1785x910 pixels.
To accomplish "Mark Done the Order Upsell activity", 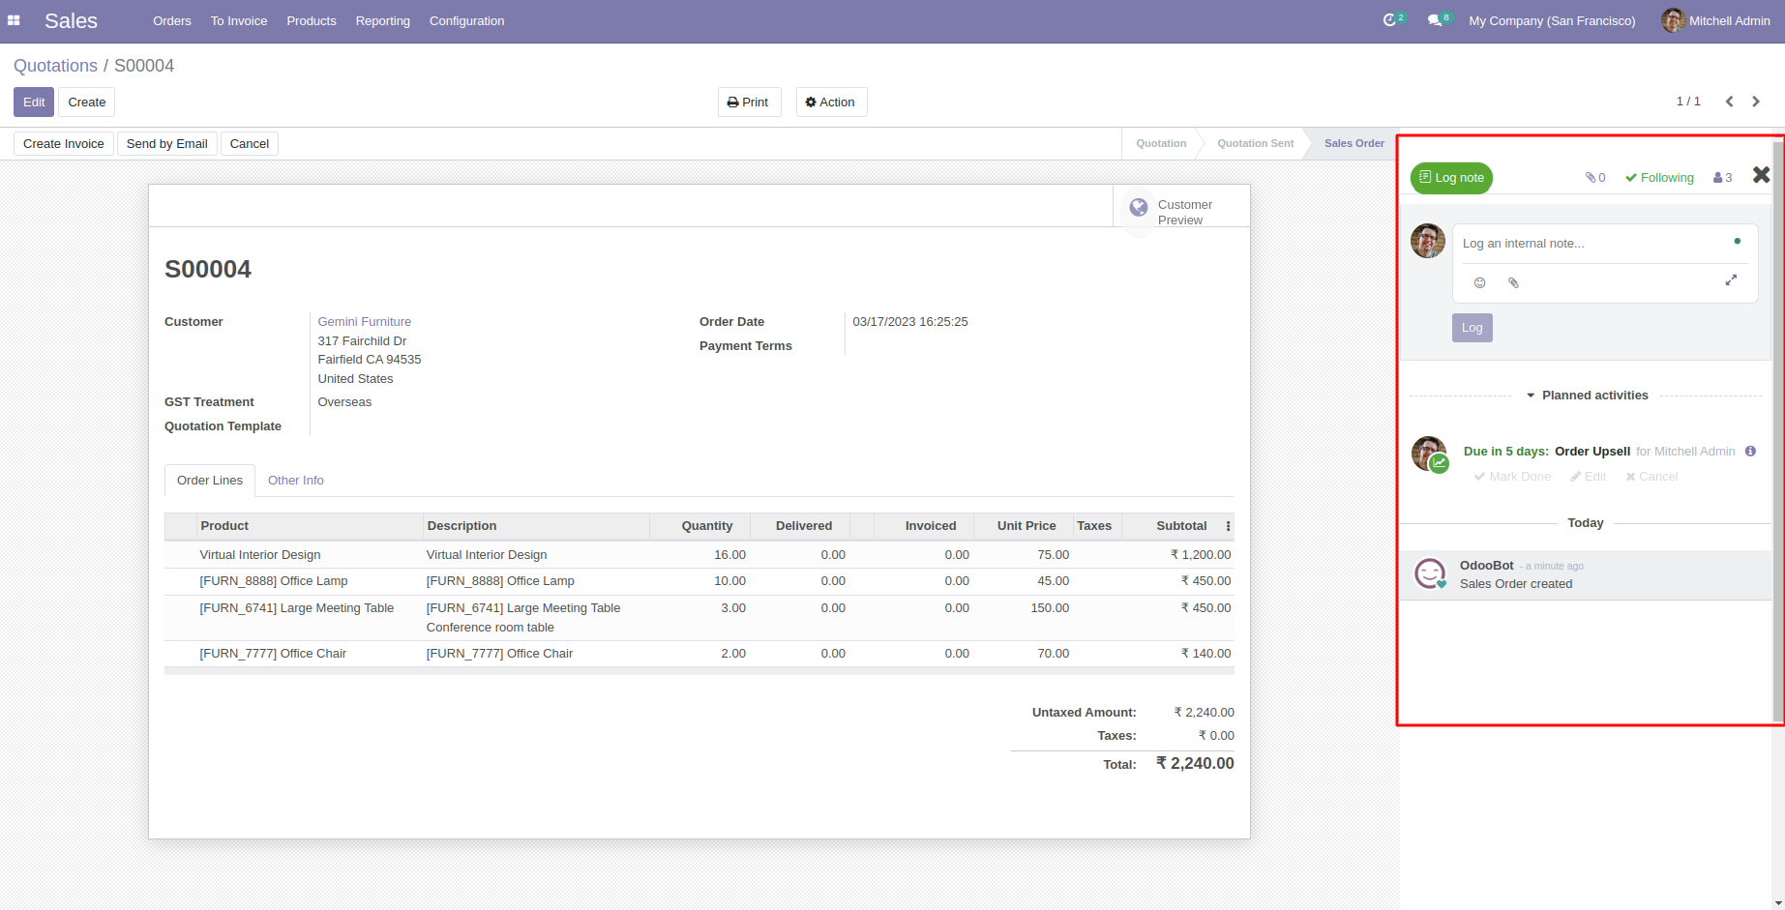I will click(1512, 477).
